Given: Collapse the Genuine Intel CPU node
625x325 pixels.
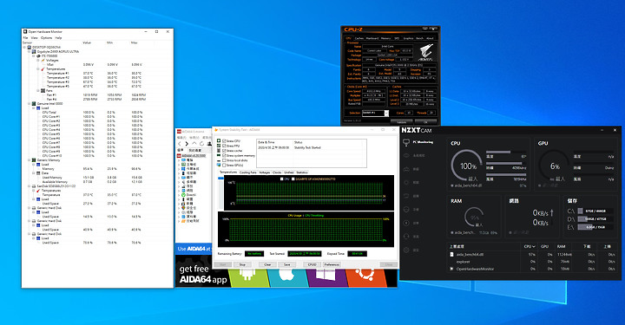Looking at the screenshot, I should pos(30,104).
